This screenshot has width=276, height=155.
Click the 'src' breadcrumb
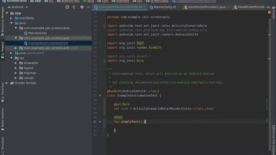pos(49,1)
